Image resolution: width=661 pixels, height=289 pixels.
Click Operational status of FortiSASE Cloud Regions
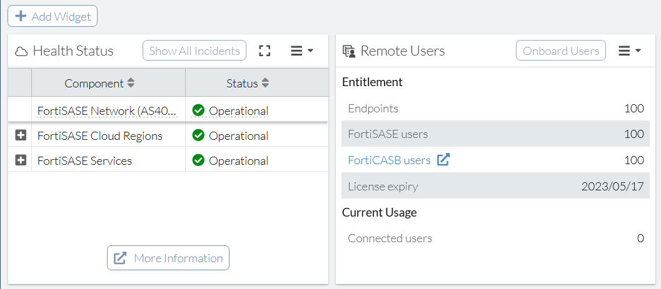click(x=239, y=136)
